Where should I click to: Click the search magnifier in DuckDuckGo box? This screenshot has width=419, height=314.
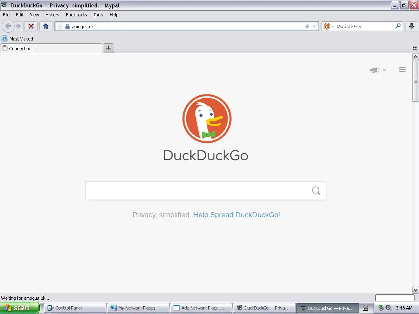pyautogui.click(x=316, y=191)
